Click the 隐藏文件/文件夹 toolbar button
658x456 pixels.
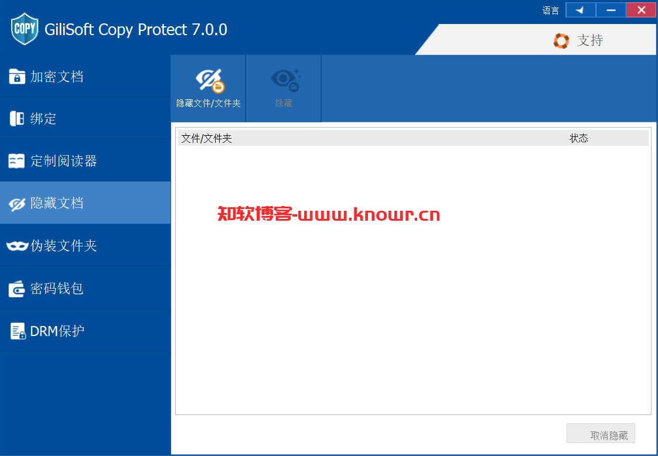coord(208,88)
